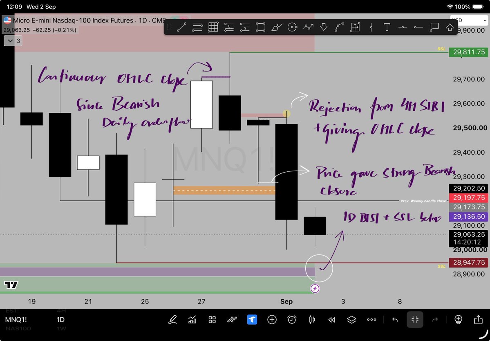Choose the measure range tool
Screen dimensions: 490x341
355,27
